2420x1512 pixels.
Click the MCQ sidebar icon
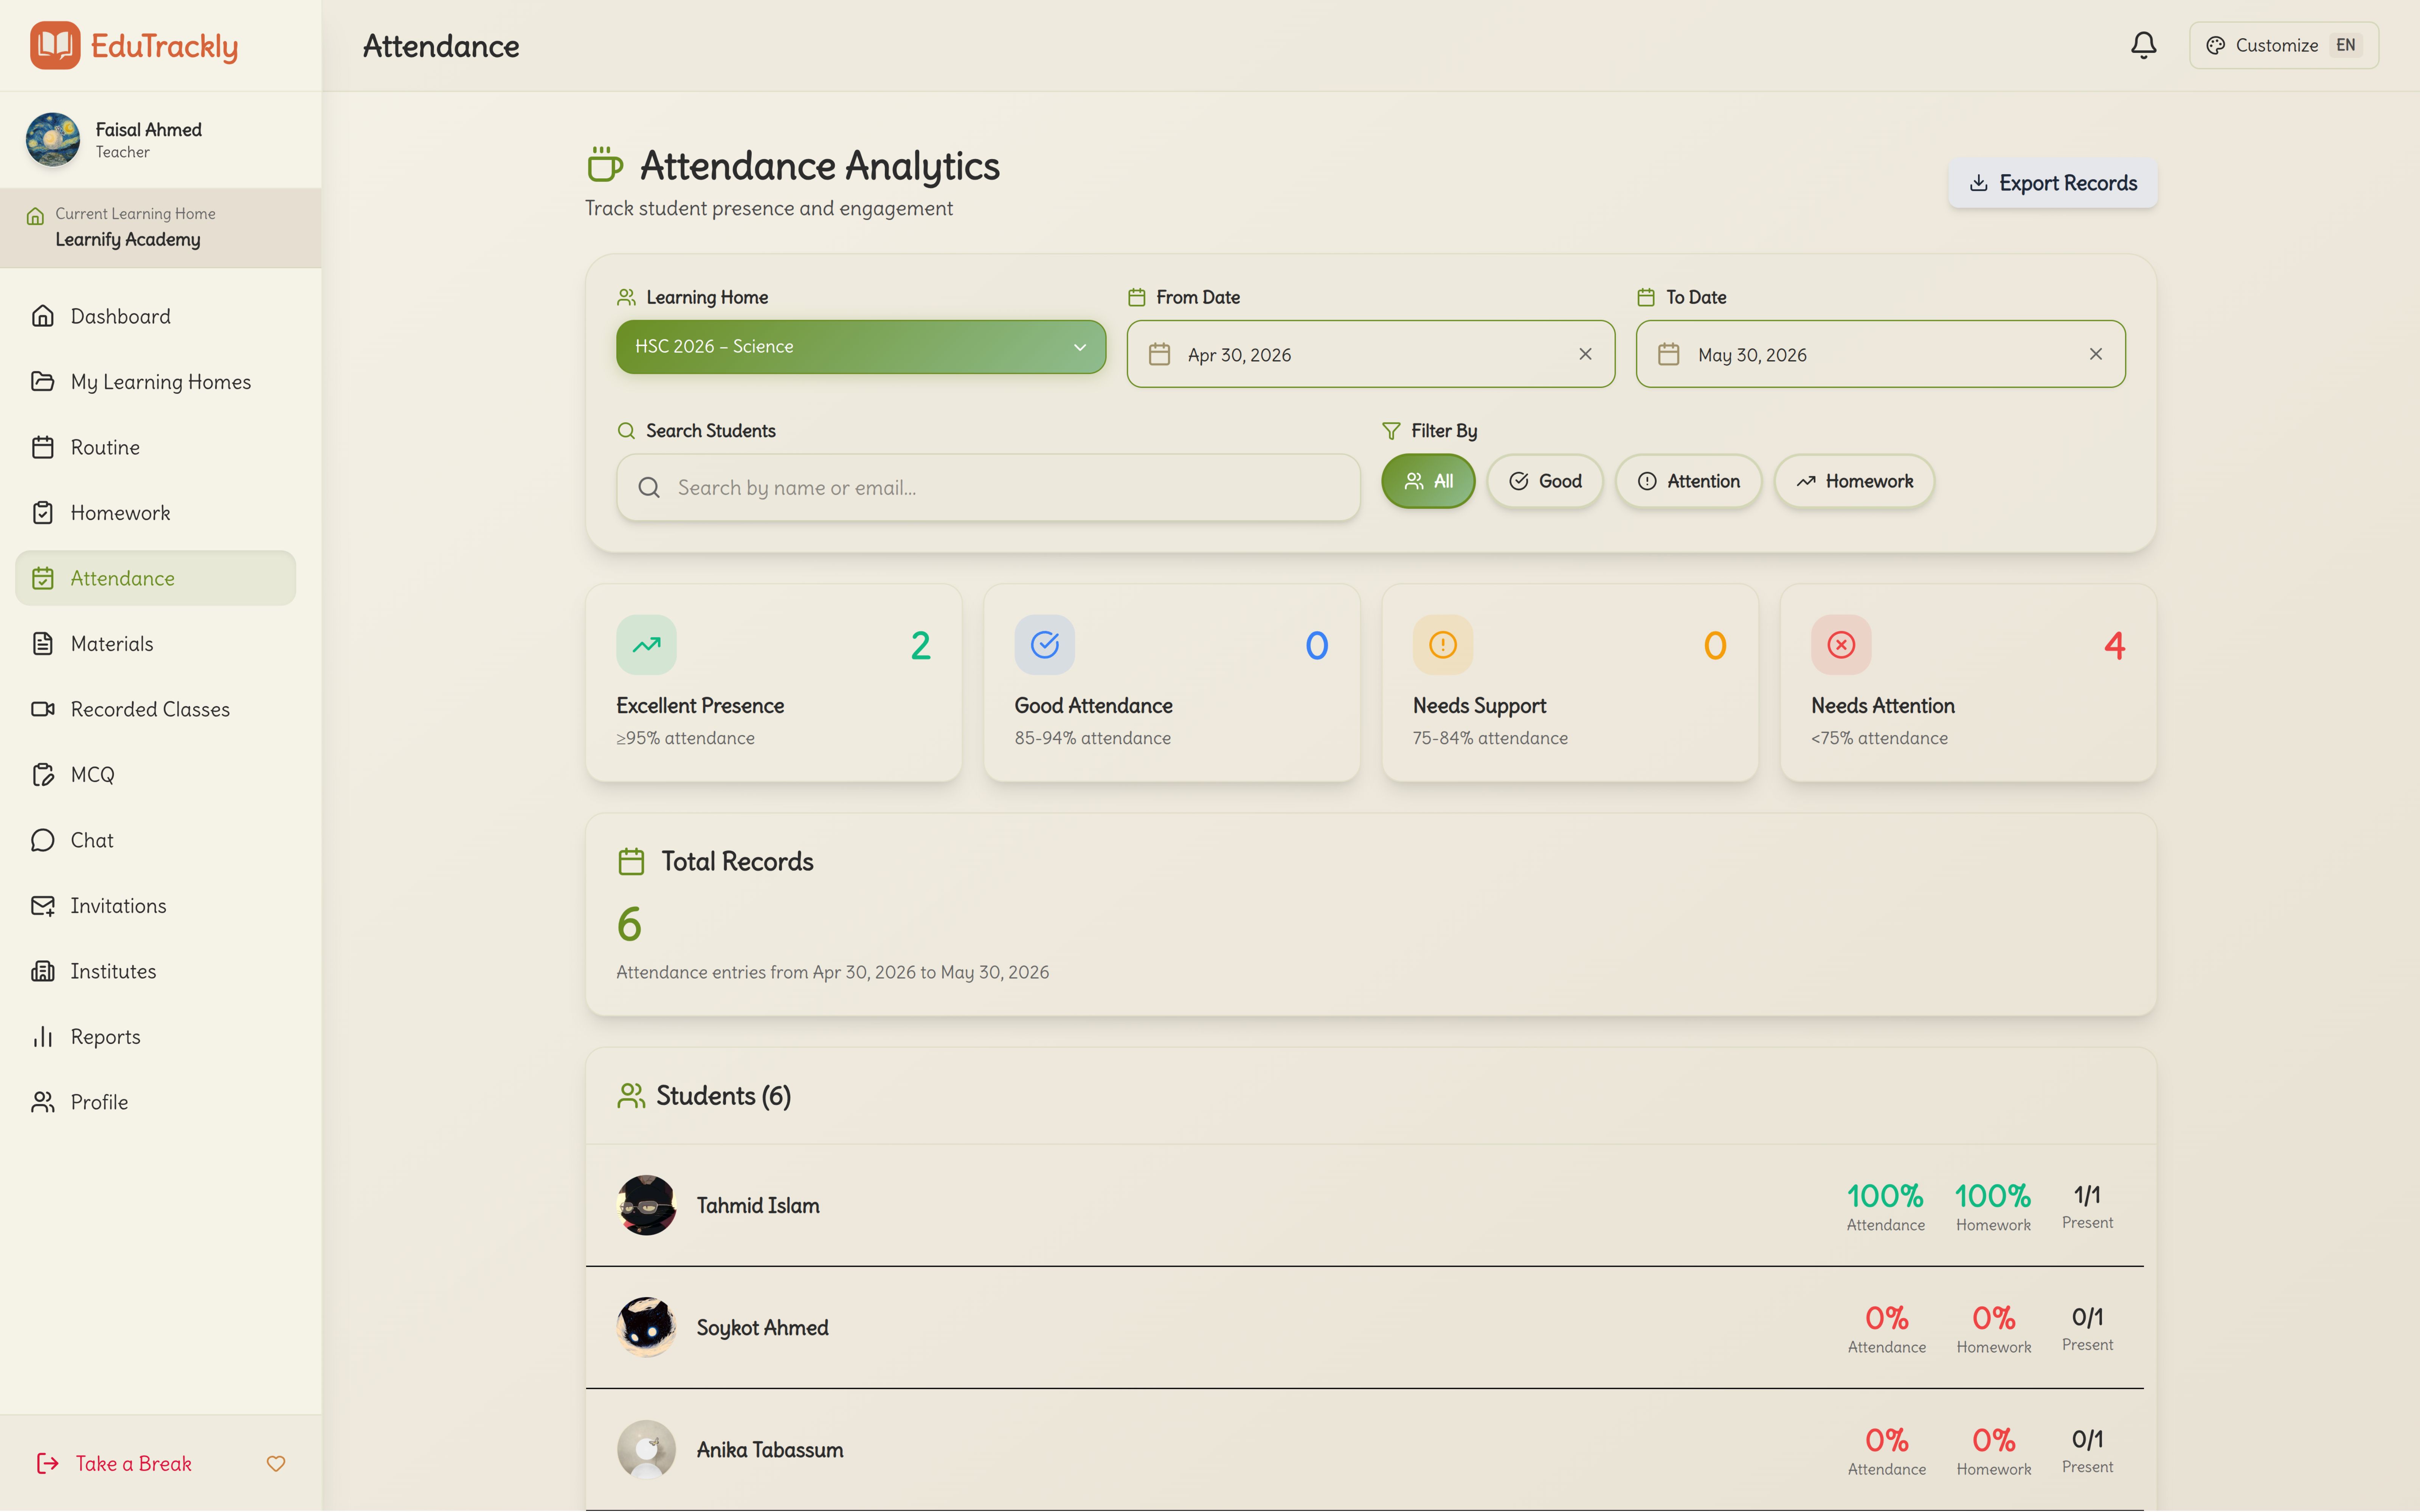pos(42,774)
